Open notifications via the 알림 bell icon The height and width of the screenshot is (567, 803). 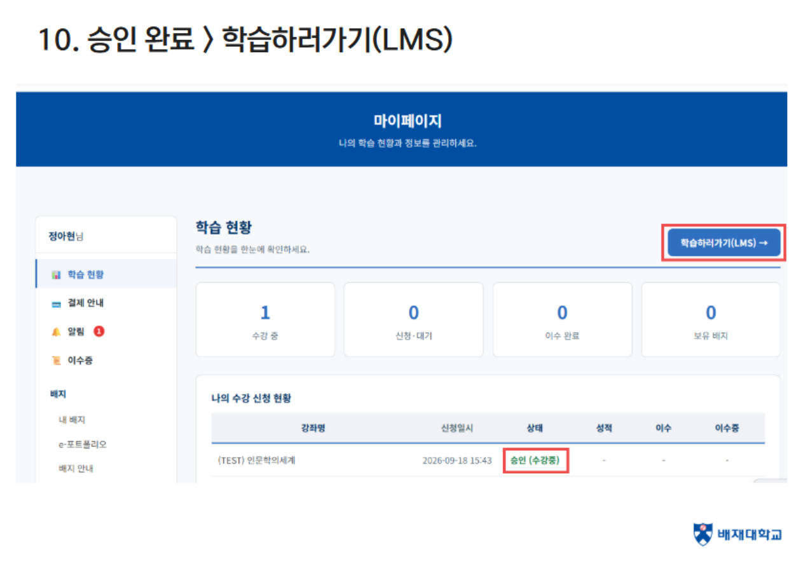click(55, 331)
